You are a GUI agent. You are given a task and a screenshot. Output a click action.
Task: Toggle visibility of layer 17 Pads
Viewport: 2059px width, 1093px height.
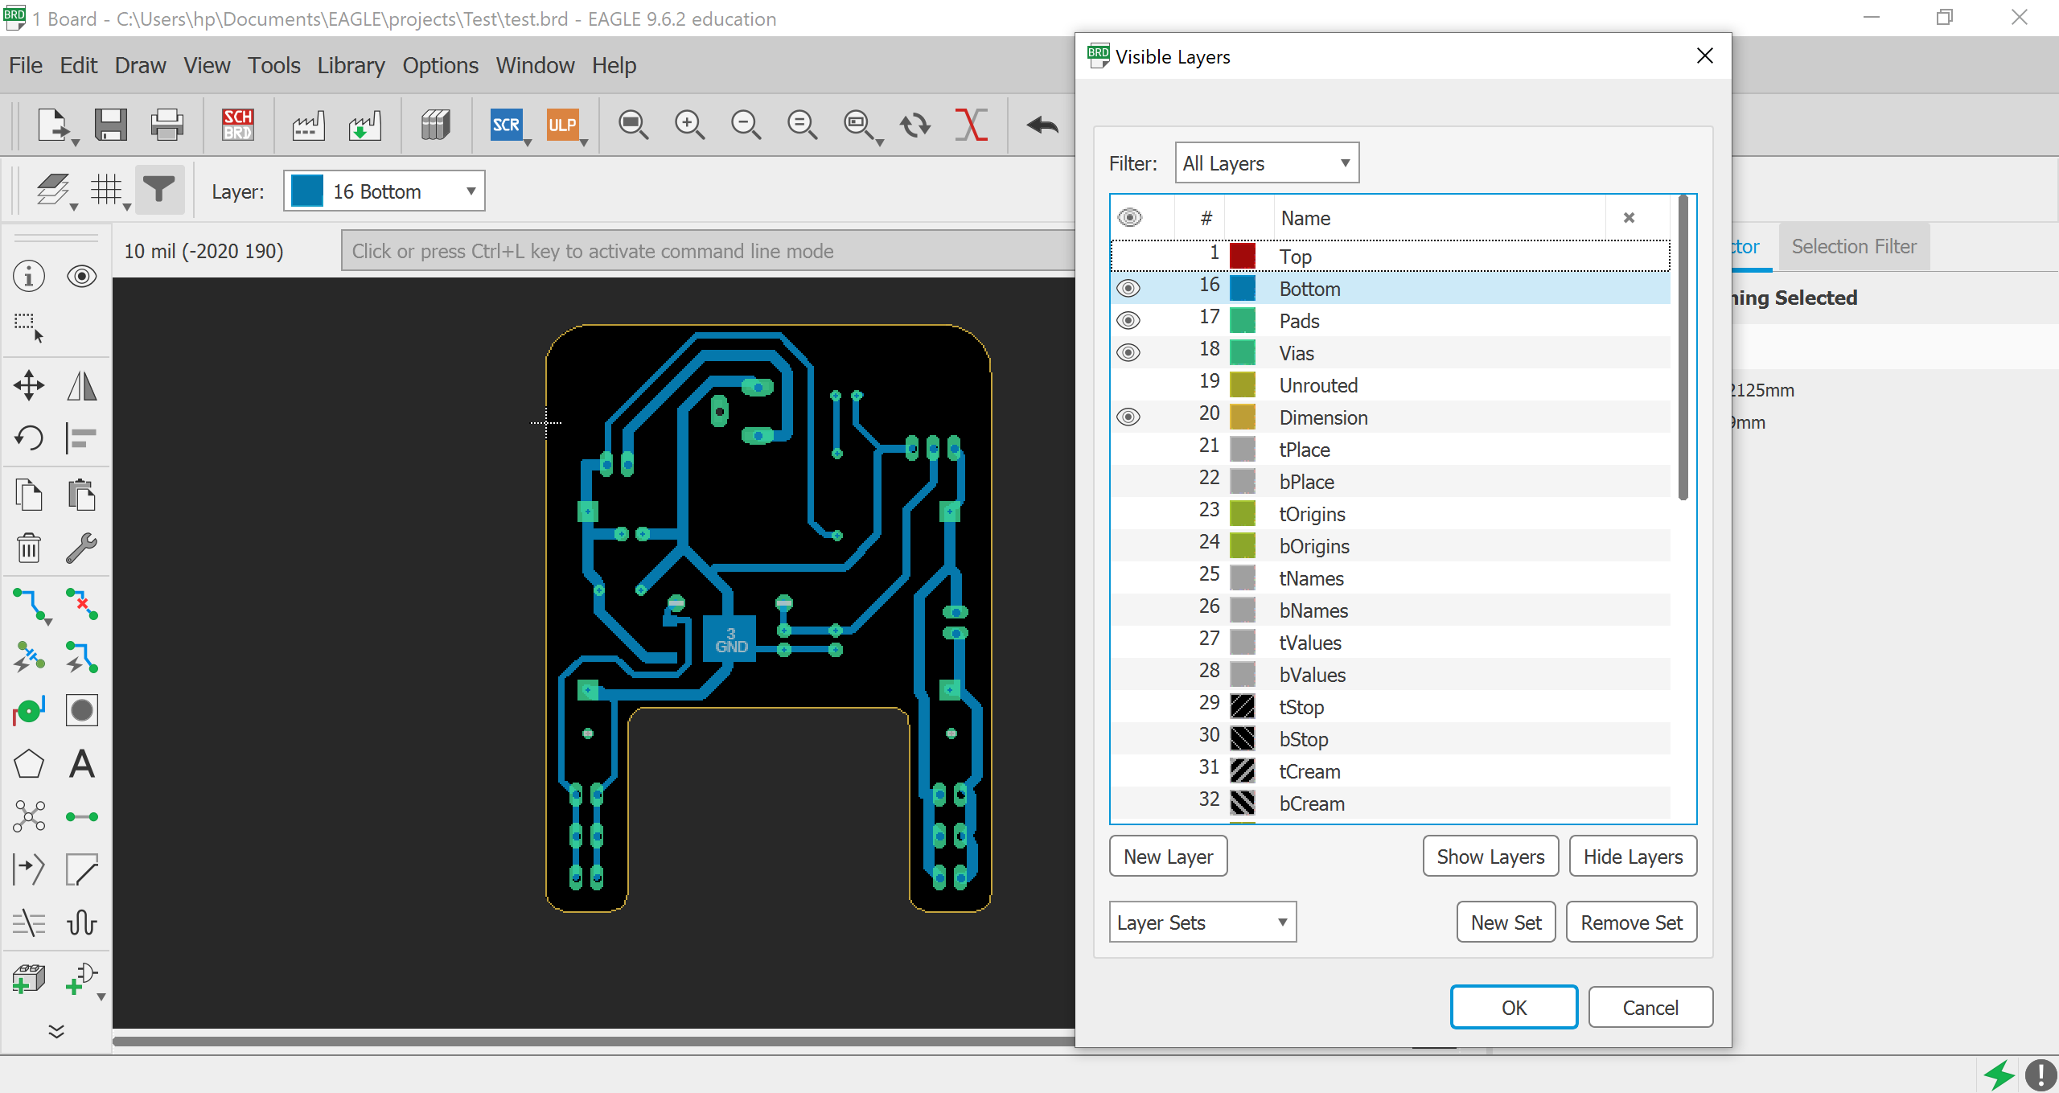(1128, 320)
